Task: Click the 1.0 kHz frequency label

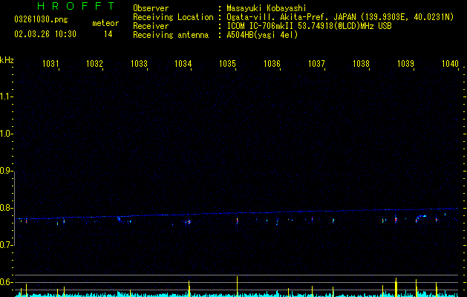Action: pyautogui.click(x=6, y=134)
